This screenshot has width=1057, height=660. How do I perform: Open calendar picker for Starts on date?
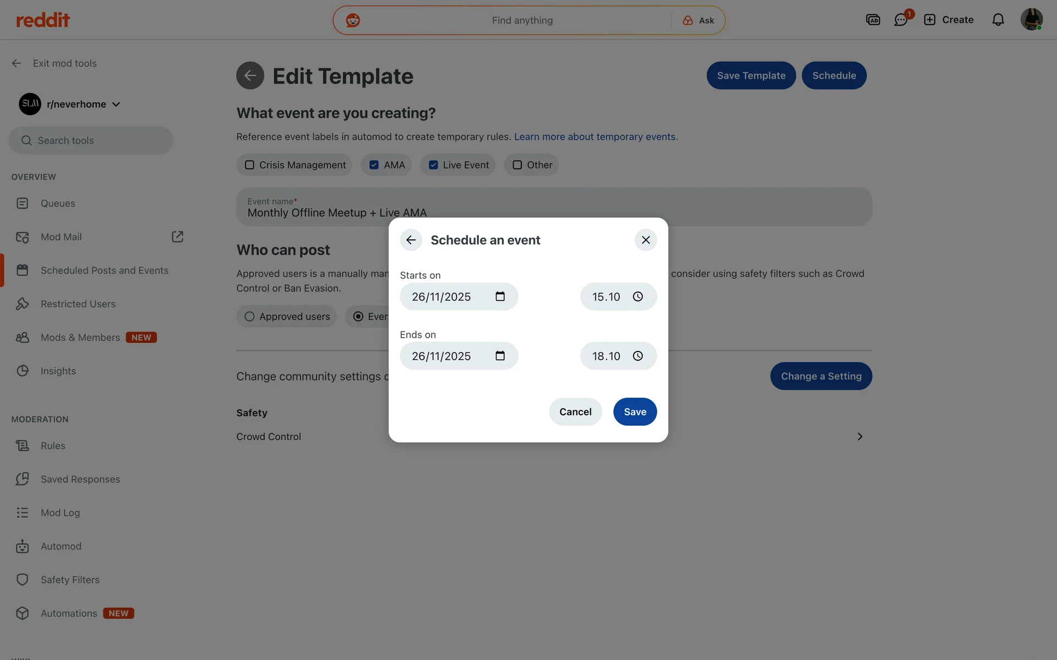(x=500, y=296)
